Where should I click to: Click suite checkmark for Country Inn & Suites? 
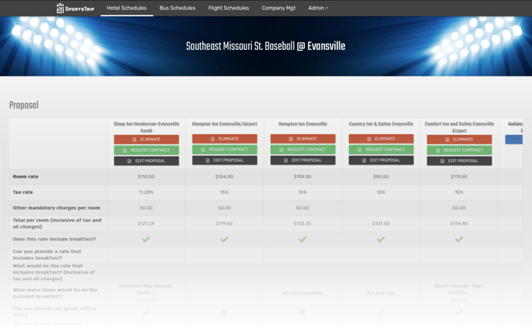(x=380, y=312)
